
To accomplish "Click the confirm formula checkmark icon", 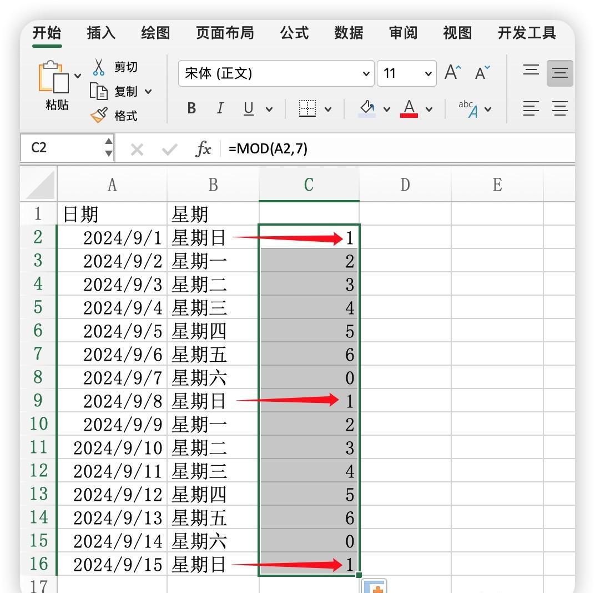I will point(170,150).
